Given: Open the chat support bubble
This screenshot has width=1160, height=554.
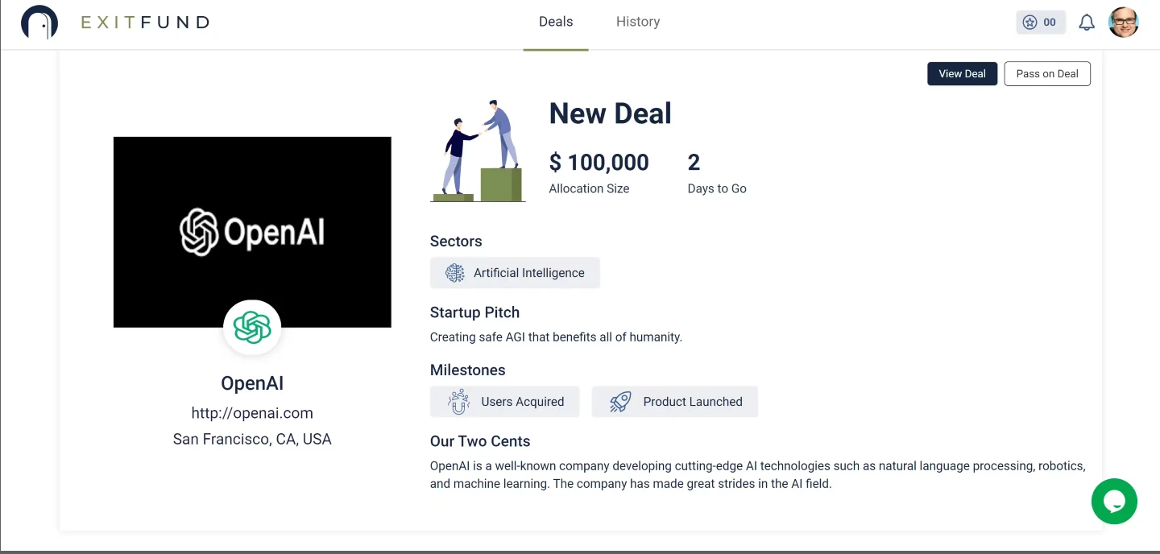Looking at the screenshot, I should pos(1114,501).
